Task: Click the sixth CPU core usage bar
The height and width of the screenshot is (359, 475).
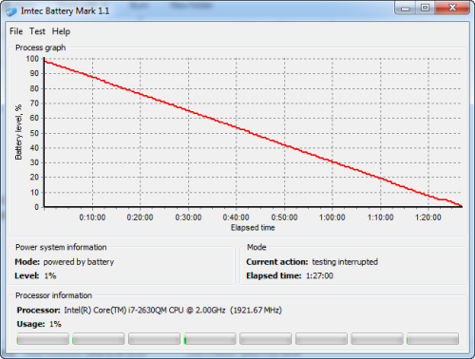Action: [x=321, y=339]
